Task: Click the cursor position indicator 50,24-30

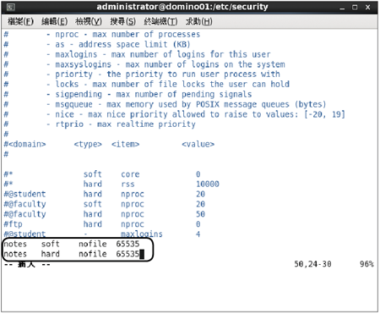Action: click(312, 264)
